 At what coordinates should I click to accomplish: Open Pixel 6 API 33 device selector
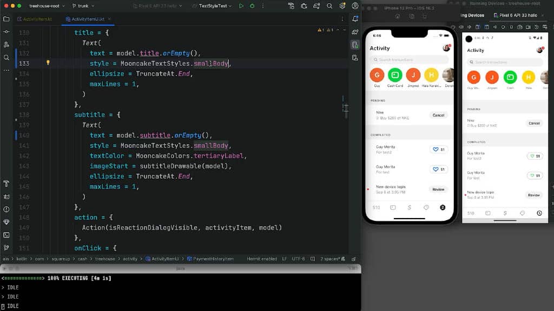point(157,6)
